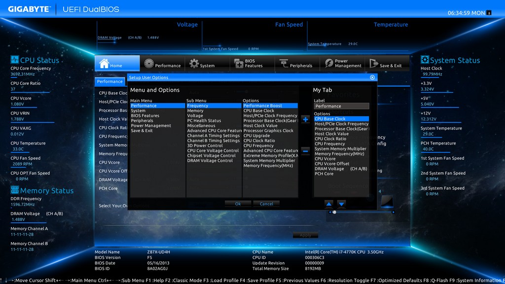
Task: Edit the My Tab Label field
Action: pyautogui.click(x=341, y=106)
